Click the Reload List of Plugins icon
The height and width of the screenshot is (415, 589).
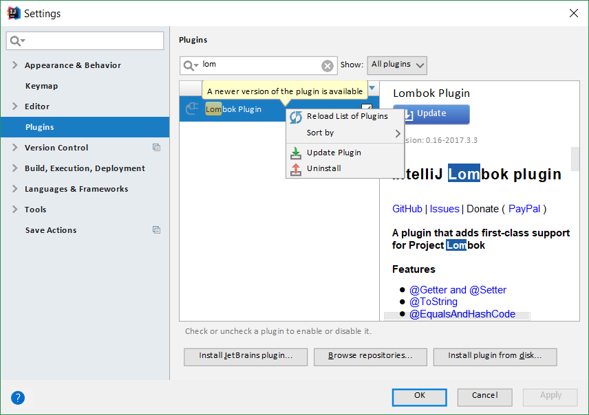(296, 117)
